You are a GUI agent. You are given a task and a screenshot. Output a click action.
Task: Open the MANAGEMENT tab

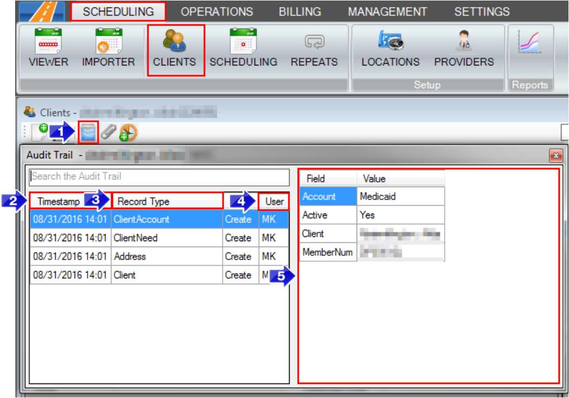(x=387, y=11)
